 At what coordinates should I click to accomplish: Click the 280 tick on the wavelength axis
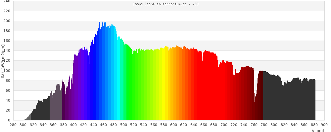point(13,125)
